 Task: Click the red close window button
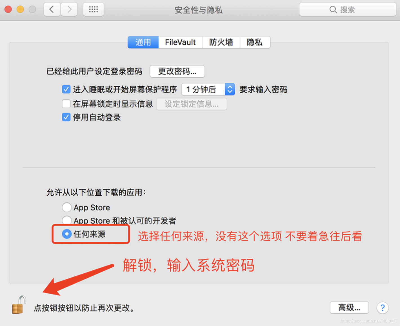(x=8, y=9)
